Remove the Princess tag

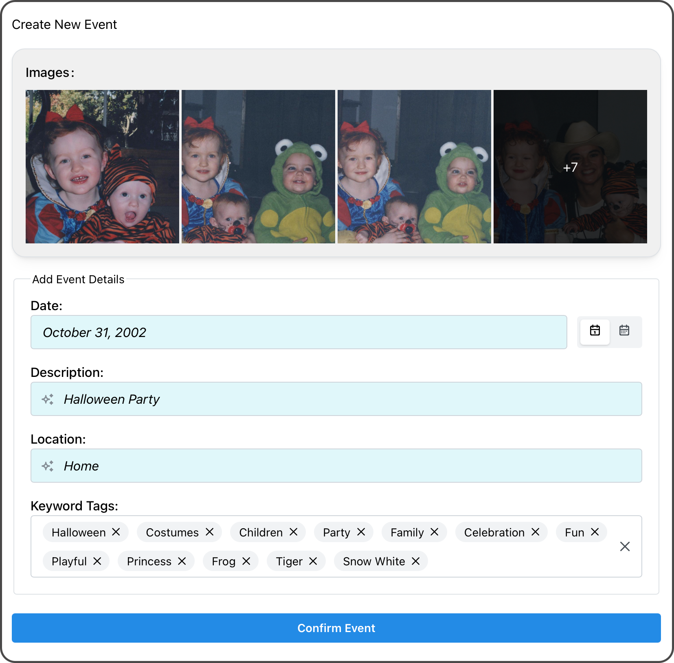[x=182, y=561]
